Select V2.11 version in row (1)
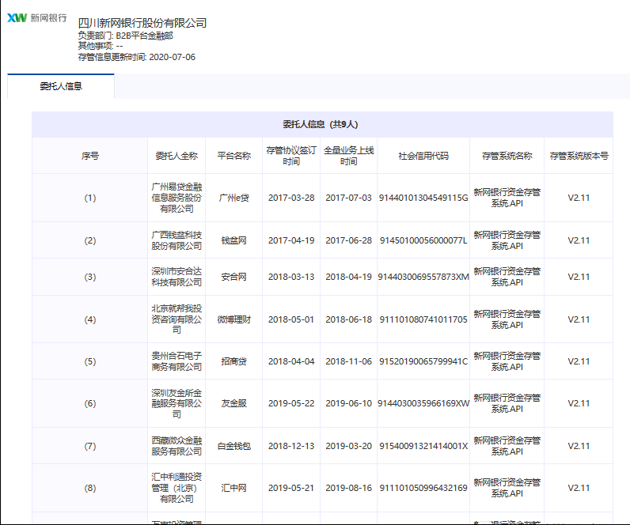This screenshot has height=525, width=630. pos(579,198)
